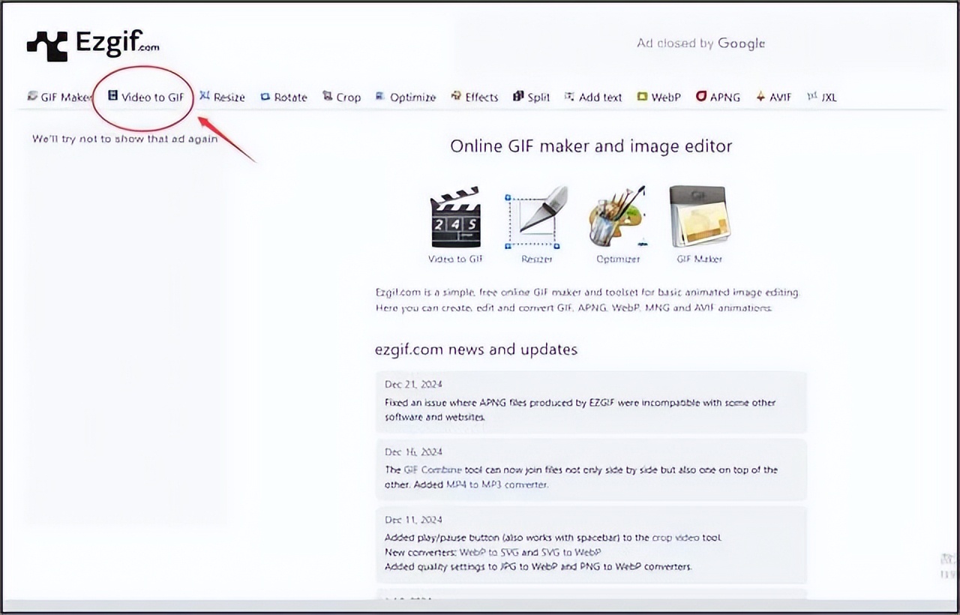
Task: Open the Optimizer paint bucket icon
Action: [617, 218]
